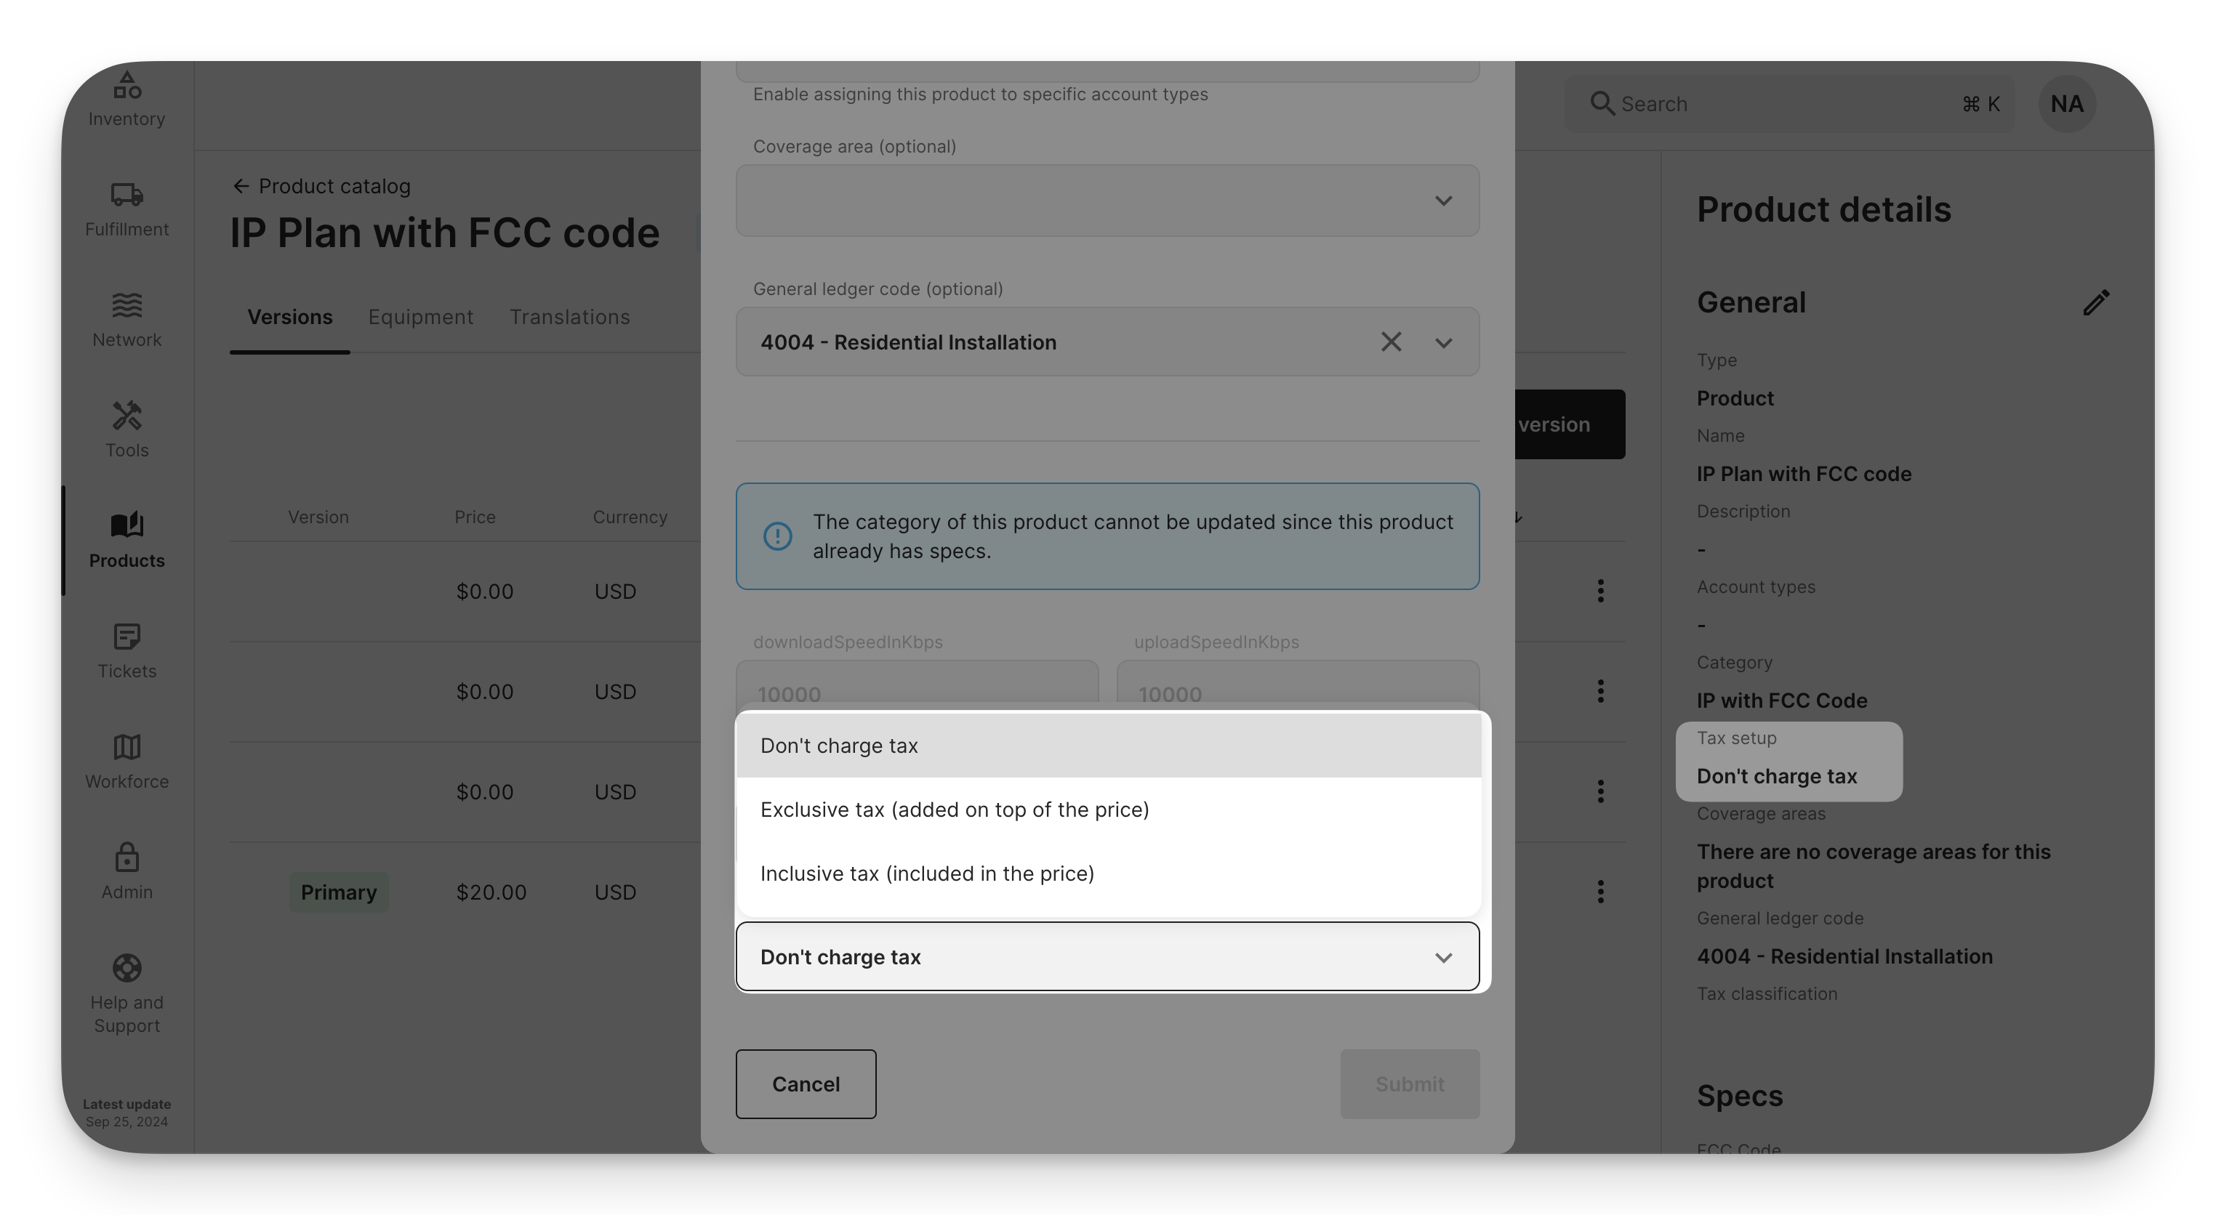
Task: Open Fulfillment truck icon in sidebar
Action: click(x=127, y=194)
